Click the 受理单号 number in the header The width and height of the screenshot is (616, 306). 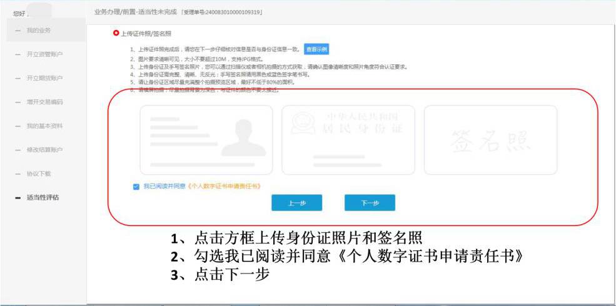(x=221, y=12)
